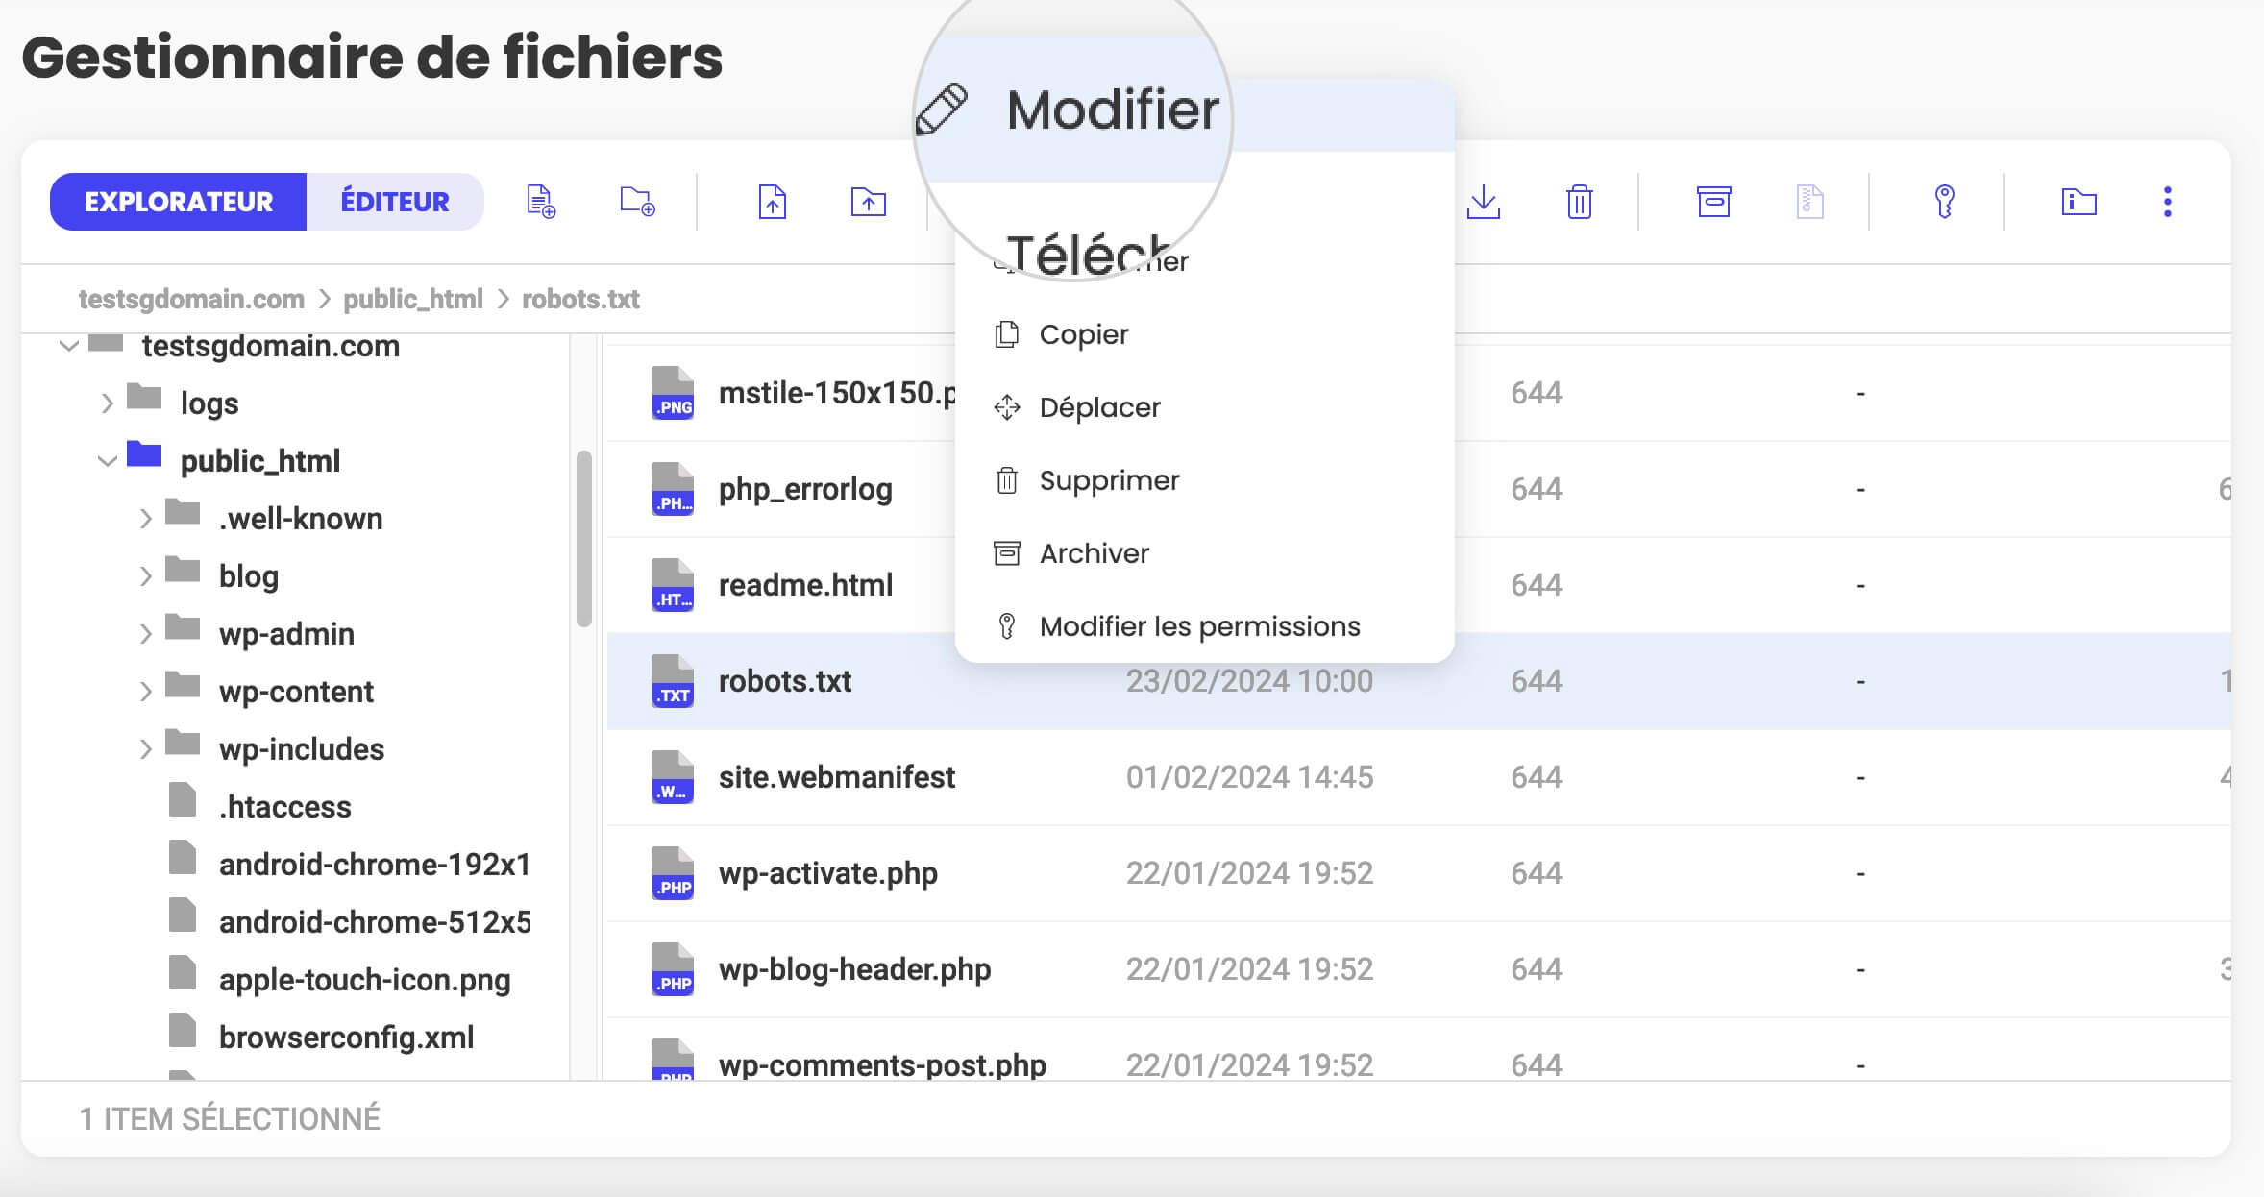Click the wp-blog-header.php file name
Viewport: 2264px width, 1197px height.
click(x=854, y=969)
